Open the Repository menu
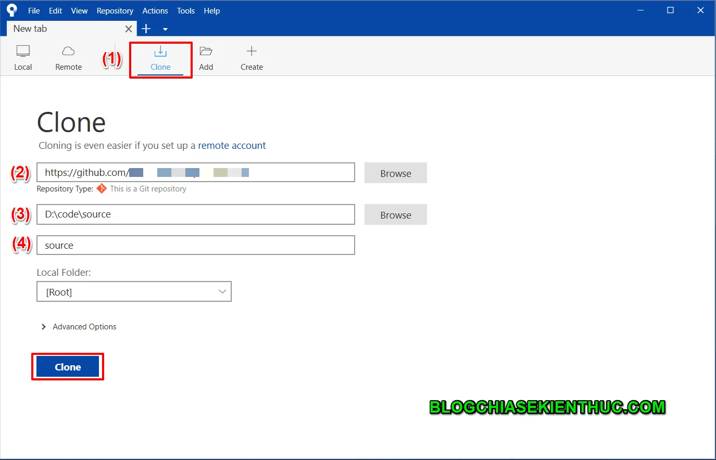716x460 pixels. [115, 10]
